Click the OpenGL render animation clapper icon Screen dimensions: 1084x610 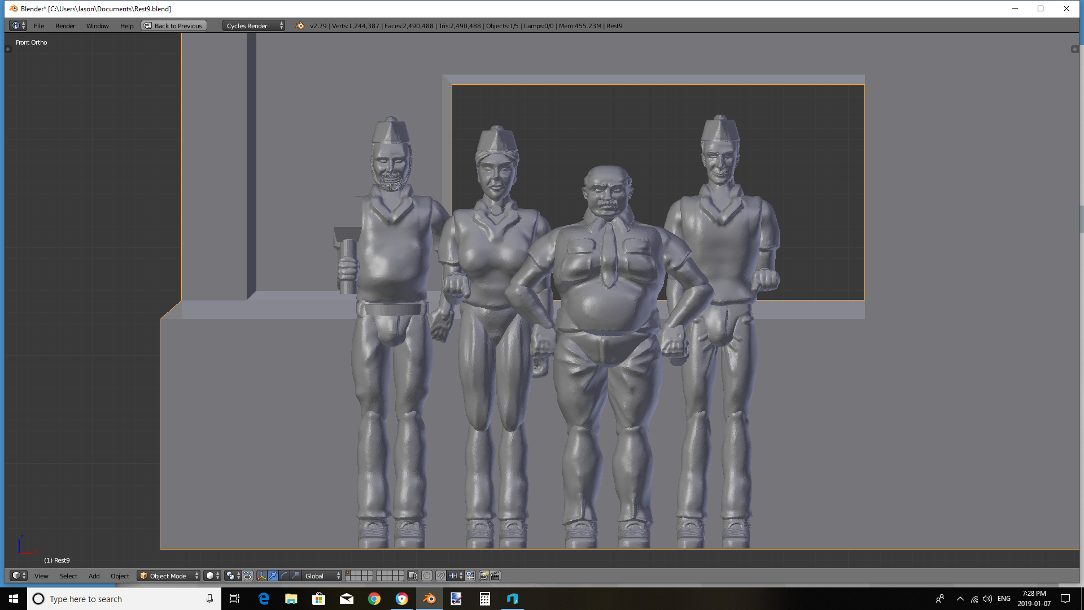pos(496,576)
